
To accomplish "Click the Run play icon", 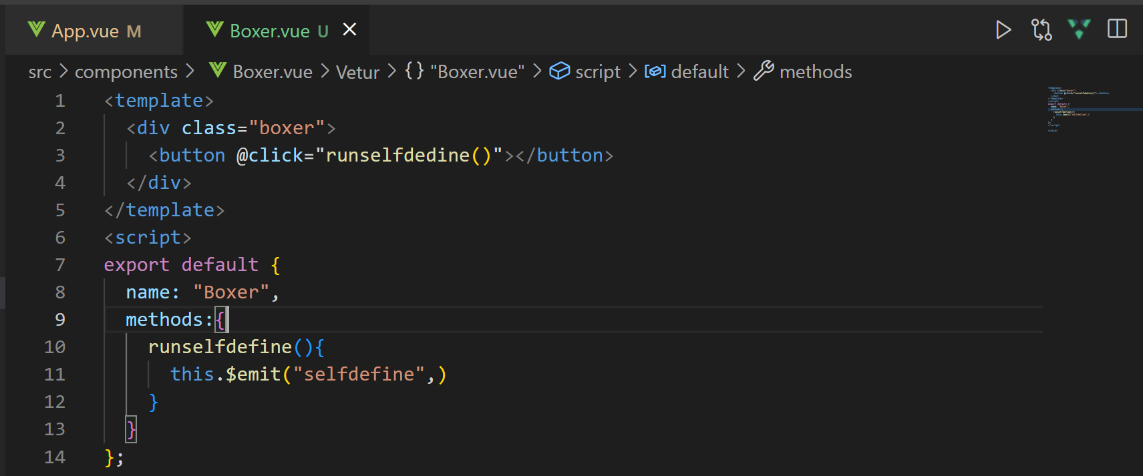I will click(x=1003, y=30).
